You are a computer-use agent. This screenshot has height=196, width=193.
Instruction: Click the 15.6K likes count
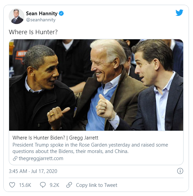(25, 185)
